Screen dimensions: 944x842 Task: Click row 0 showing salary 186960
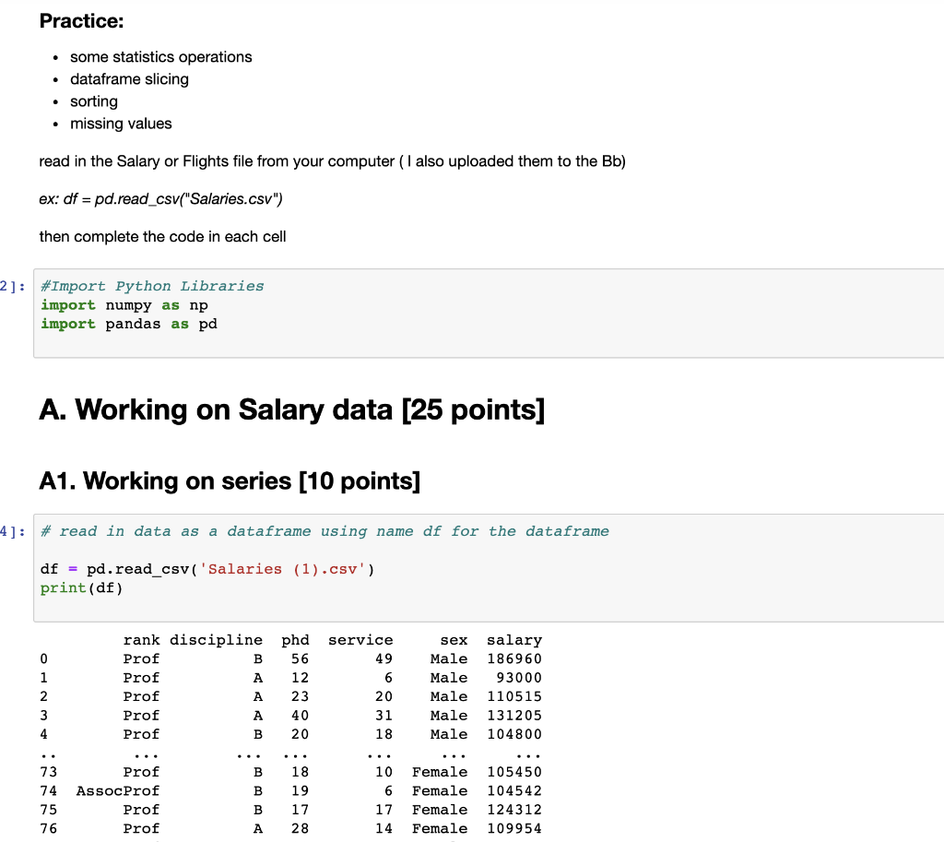[277, 658]
